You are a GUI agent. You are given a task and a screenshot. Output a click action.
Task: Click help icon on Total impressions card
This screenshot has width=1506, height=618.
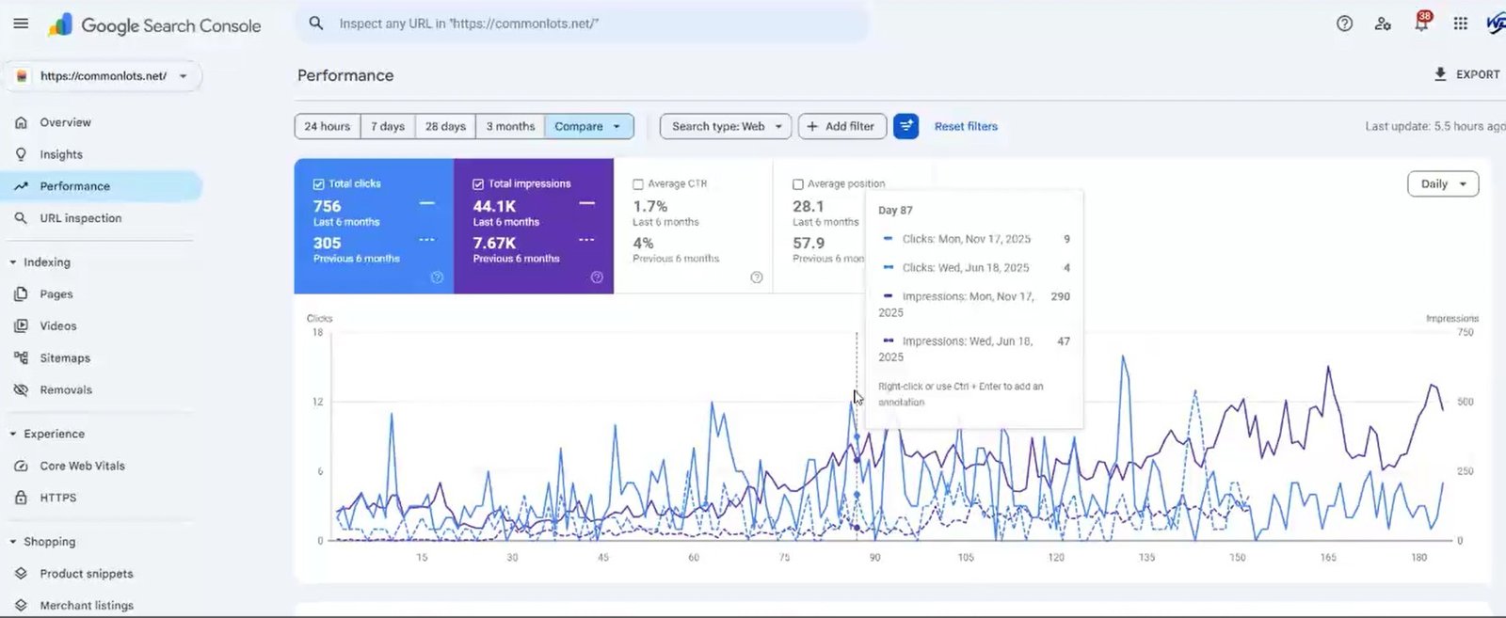[597, 277]
